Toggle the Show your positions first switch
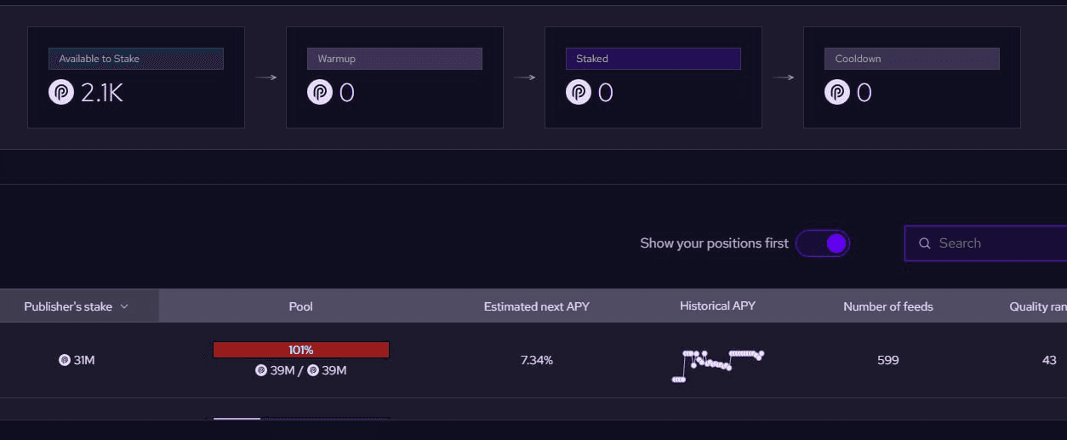1067x440 pixels. point(823,243)
